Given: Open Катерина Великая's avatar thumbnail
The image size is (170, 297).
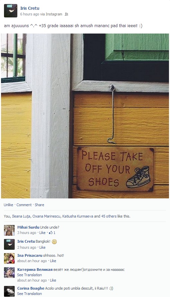Looking at the screenshot, I should click(9, 273).
